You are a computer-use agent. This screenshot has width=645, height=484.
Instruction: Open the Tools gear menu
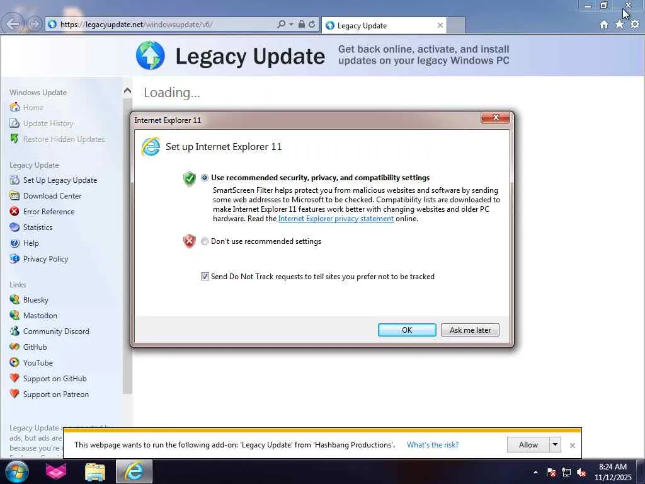635,25
